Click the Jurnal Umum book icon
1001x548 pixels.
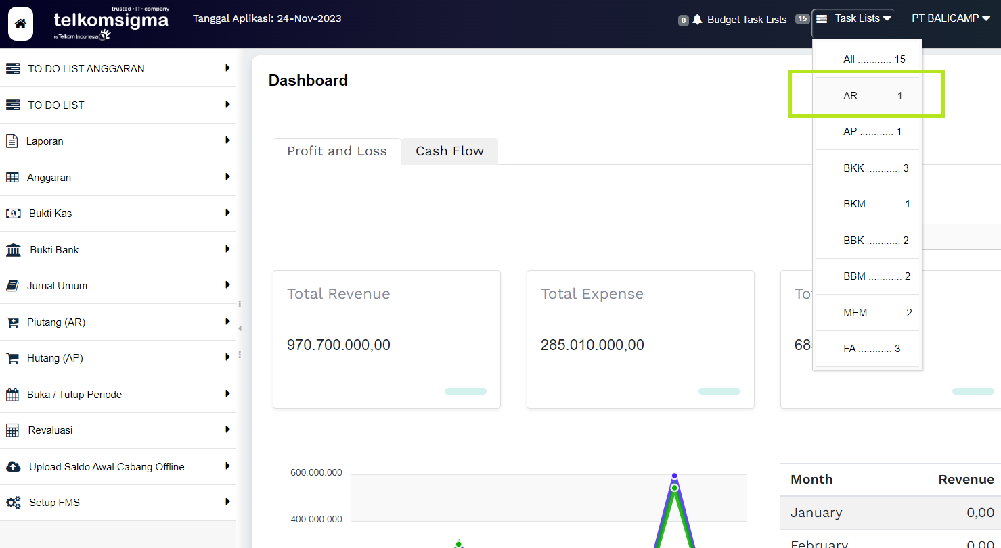[12, 286]
